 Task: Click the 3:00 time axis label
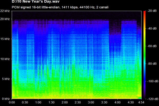(91, 102)
